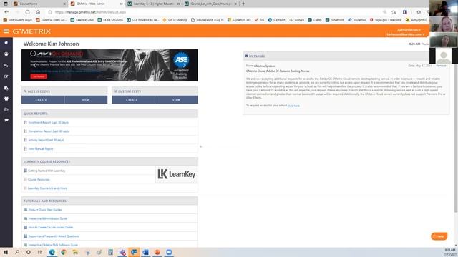Open File Explorer from taskbar
This screenshot has width=458, height=257.
(x=75, y=252)
